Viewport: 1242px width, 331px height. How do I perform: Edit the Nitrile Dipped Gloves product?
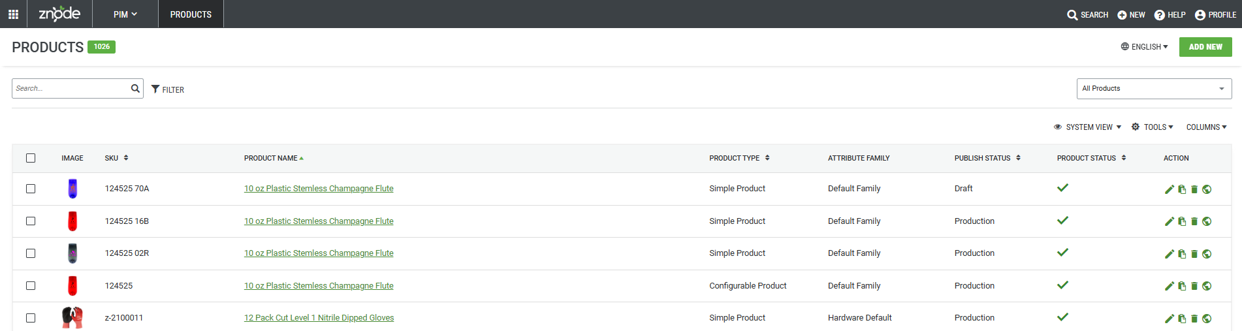pos(1169,319)
